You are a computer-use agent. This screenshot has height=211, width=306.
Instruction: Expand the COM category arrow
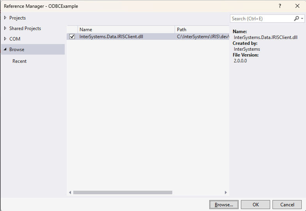point(5,39)
